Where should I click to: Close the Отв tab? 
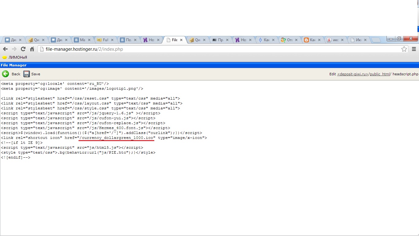pyautogui.click(x=296, y=40)
